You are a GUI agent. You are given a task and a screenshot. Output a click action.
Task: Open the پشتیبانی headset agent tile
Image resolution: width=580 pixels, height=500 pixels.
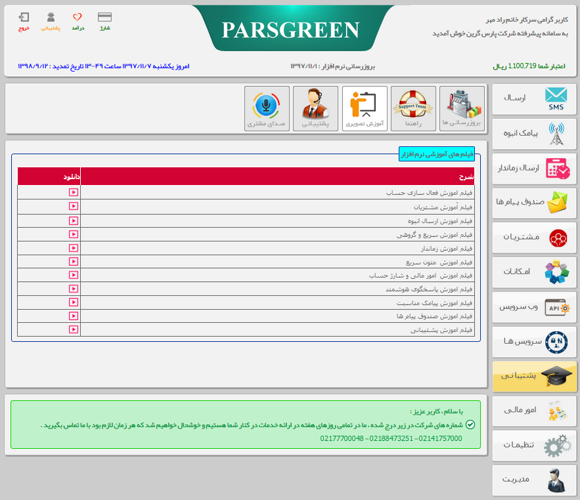pyautogui.click(x=315, y=109)
